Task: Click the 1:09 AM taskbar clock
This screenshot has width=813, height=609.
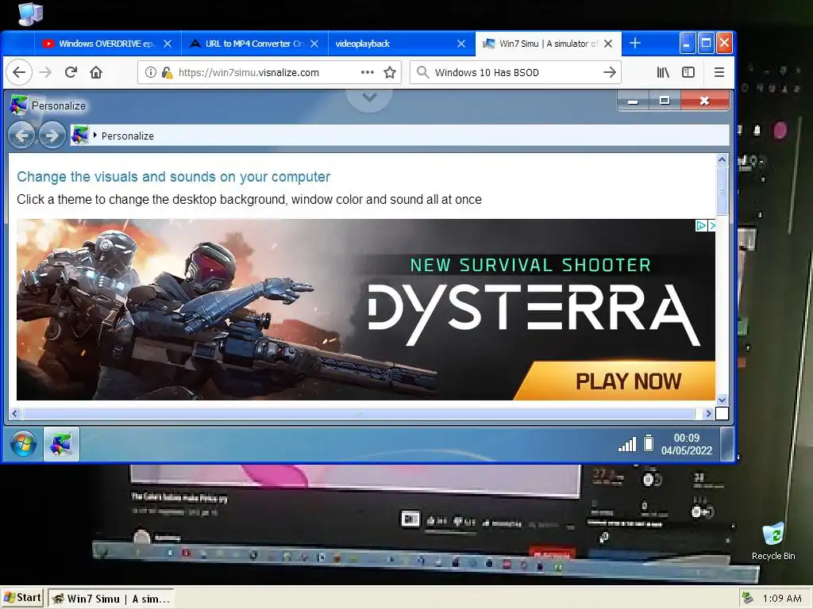Action: (782, 598)
